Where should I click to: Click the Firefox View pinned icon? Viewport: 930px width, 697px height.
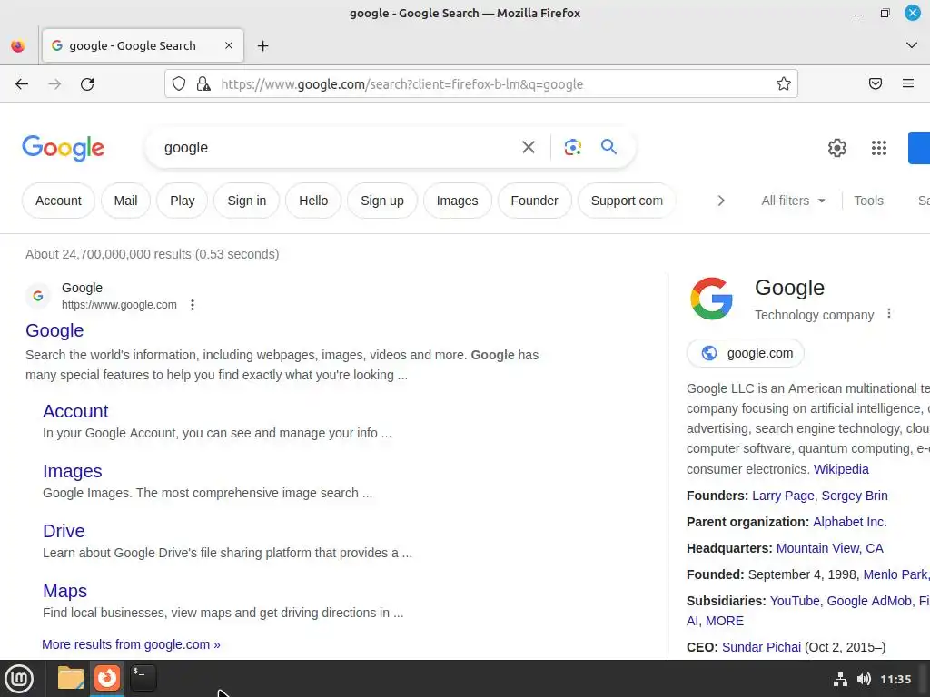tap(18, 45)
